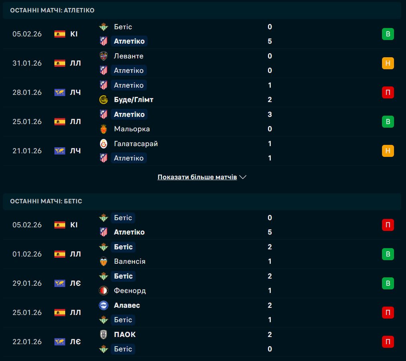This screenshot has height=361, width=406.
Task: Click Spain flag on the 31.01.26 match
Action: (x=60, y=63)
